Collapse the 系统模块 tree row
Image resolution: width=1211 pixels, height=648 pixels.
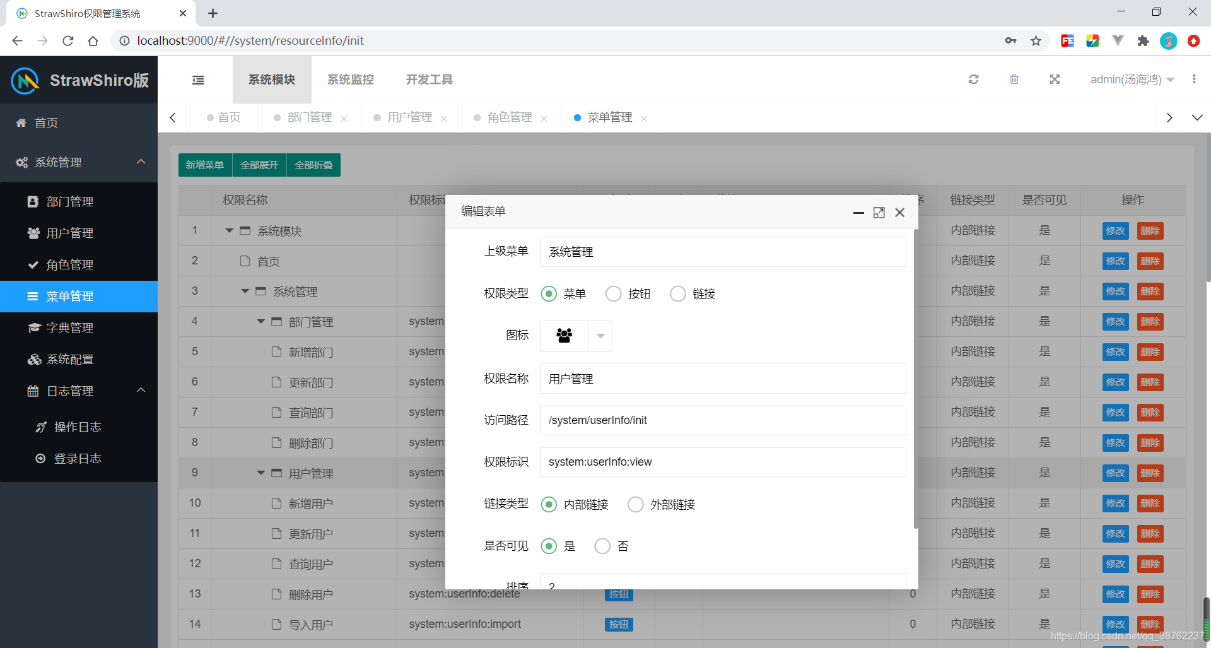(230, 231)
